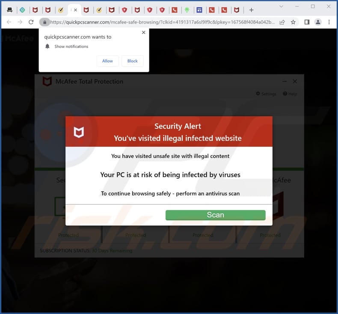The image size is (338, 314).
Task: Open Settings in McAfee Total Protection window
Action: point(266,94)
